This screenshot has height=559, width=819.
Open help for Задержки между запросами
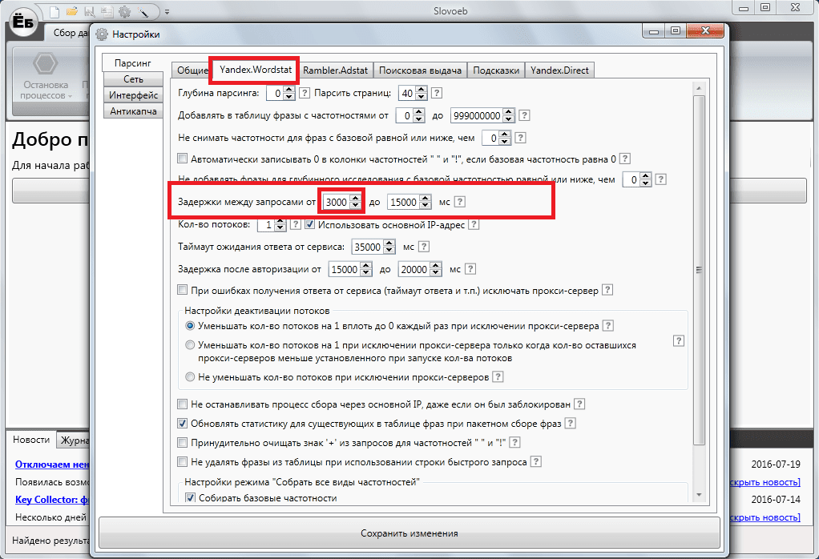(460, 202)
